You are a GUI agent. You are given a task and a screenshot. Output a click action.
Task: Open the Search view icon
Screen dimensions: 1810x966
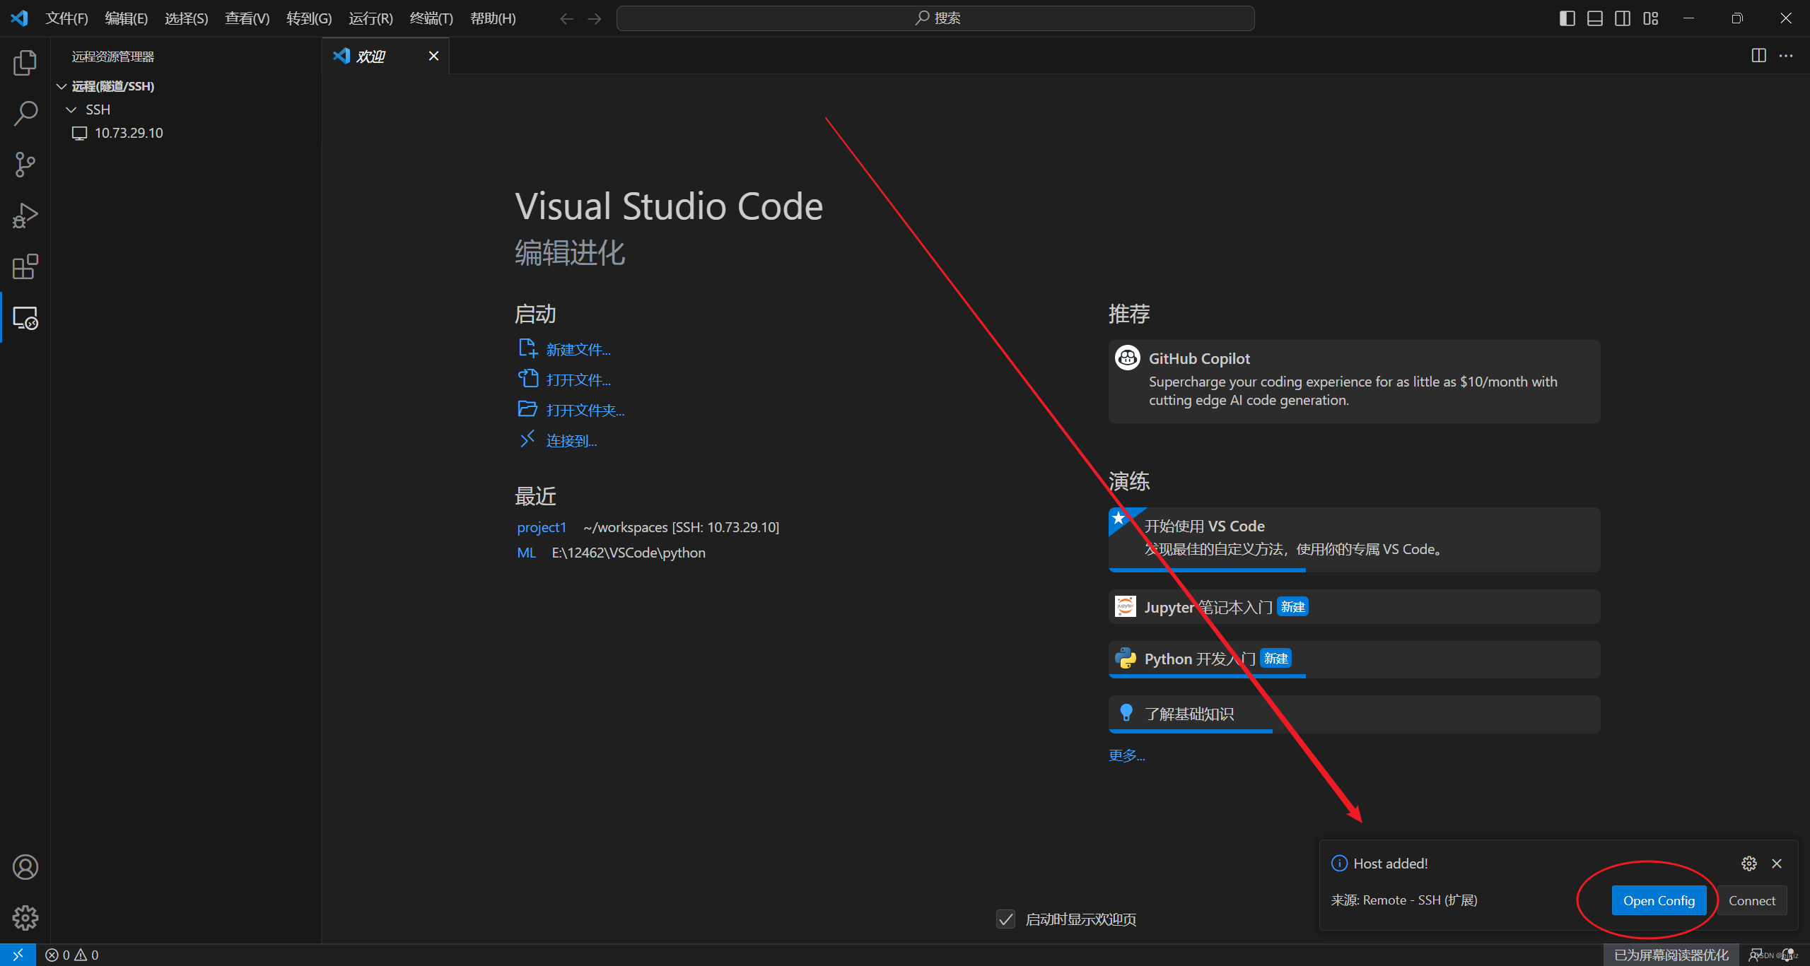(x=25, y=113)
